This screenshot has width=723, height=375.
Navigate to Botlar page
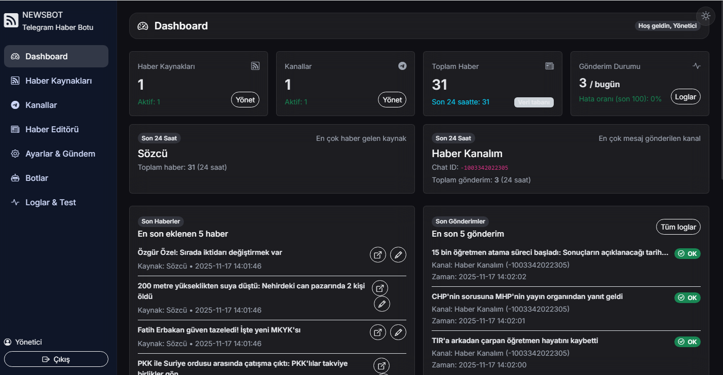coord(36,178)
